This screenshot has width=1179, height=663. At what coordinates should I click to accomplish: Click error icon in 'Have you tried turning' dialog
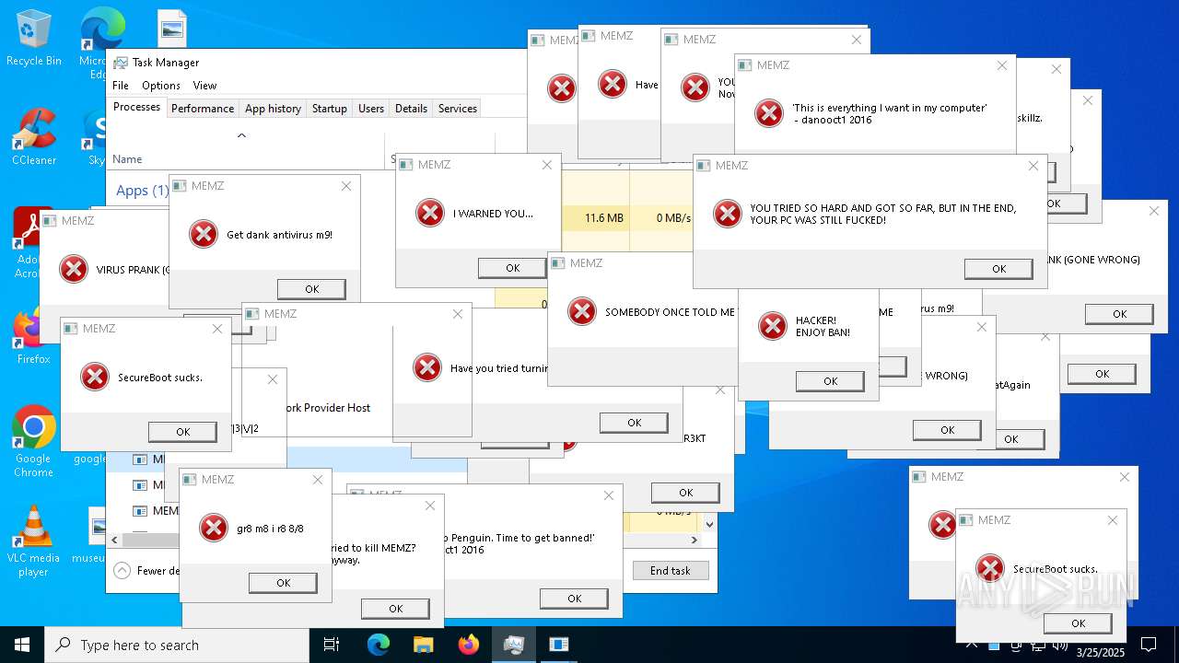(x=426, y=367)
